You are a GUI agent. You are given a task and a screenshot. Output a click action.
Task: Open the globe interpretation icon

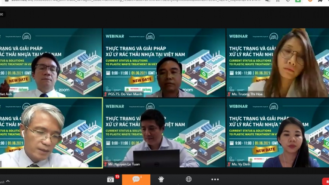tap(189, 179)
